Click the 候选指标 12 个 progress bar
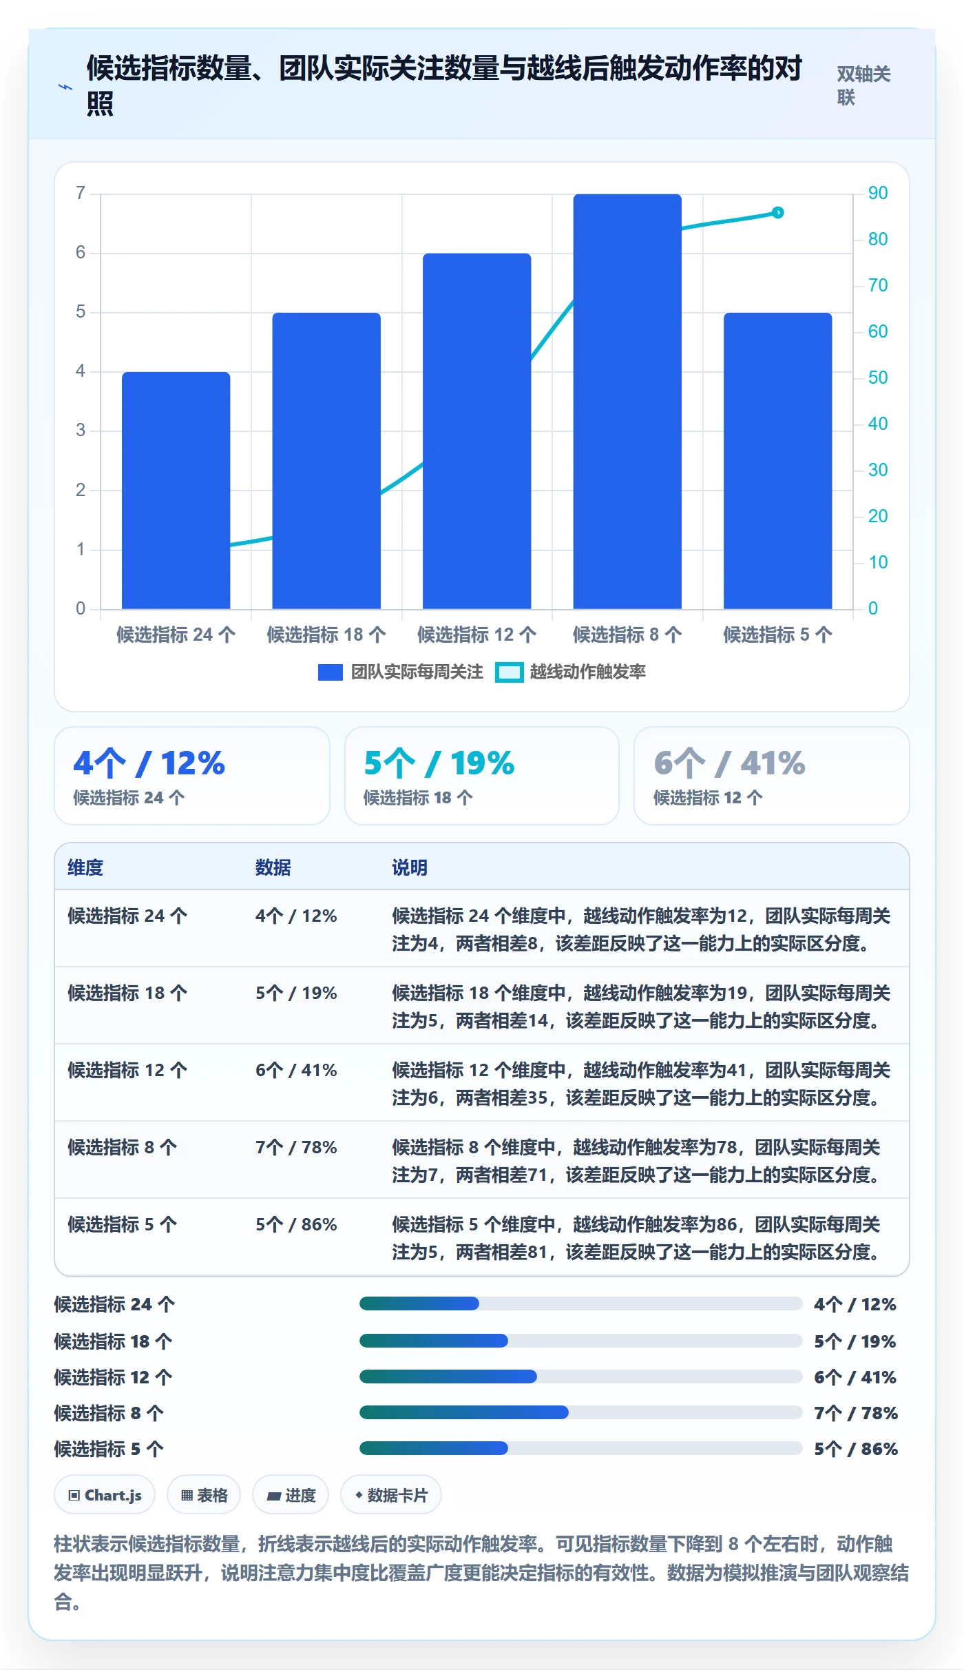The image size is (964, 1670). click(581, 1377)
